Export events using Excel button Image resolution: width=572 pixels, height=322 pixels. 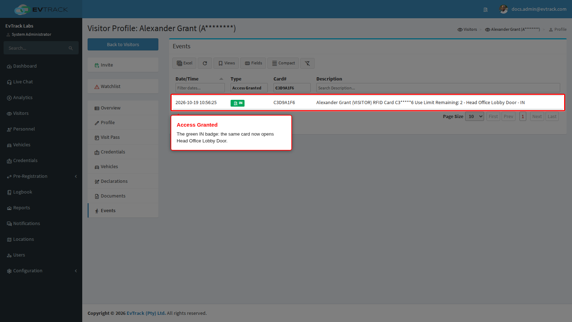click(184, 63)
